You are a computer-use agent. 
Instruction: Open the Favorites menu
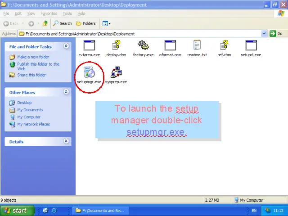(49, 13)
